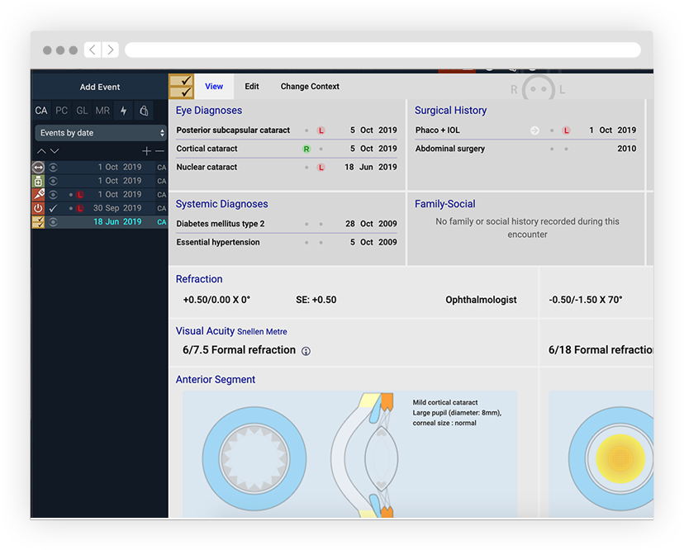Image resolution: width=684 pixels, height=550 pixels.
Task: Click Change Context
Action: tap(310, 87)
